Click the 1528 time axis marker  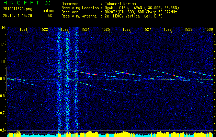(x=168, y=29)
